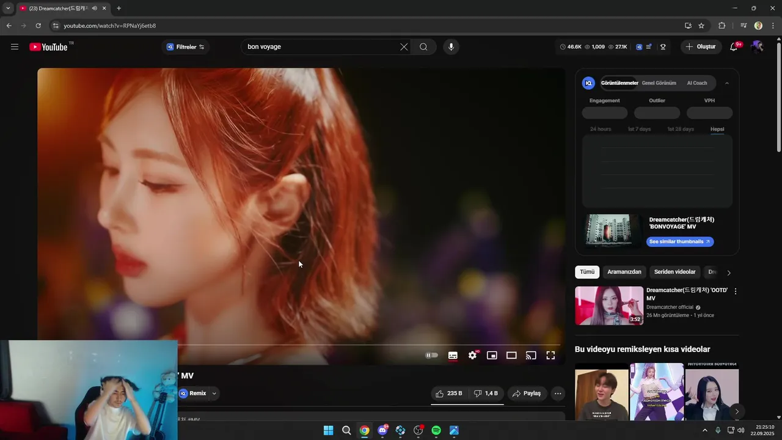Dislike the video showing 1,4 B
782x440 pixels.
click(486, 394)
